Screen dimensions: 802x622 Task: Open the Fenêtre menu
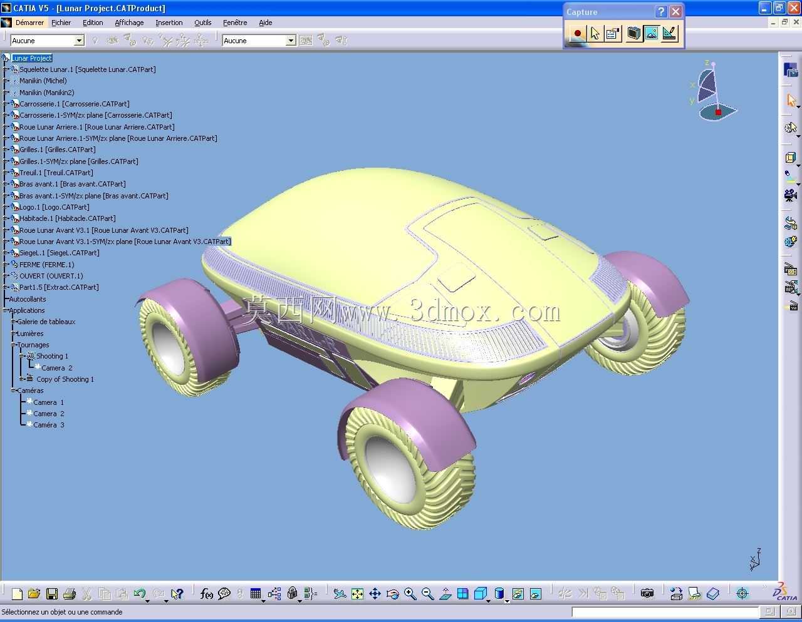click(x=235, y=23)
